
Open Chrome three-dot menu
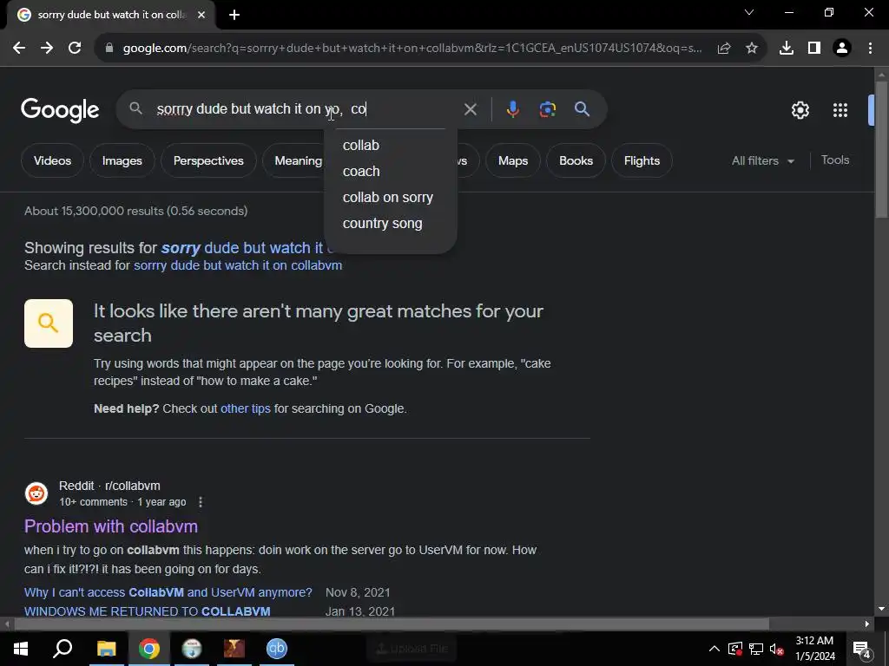coord(870,49)
